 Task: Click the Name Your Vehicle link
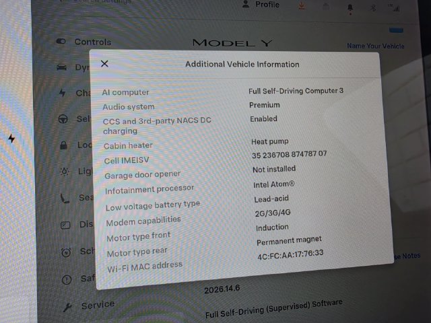point(376,46)
